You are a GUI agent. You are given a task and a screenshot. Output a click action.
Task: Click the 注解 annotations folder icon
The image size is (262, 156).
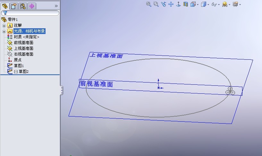(10, 25)
